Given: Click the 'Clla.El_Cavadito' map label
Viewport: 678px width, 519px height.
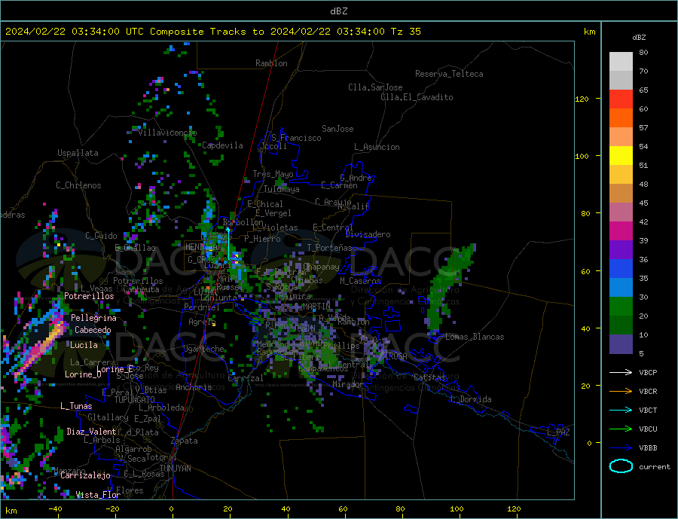Looking at the screenshot, I should (x=417, y=97).
